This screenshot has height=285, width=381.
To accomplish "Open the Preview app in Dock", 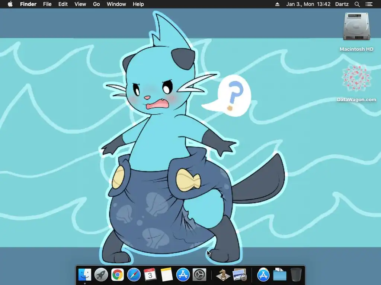I will click(240, 275).
